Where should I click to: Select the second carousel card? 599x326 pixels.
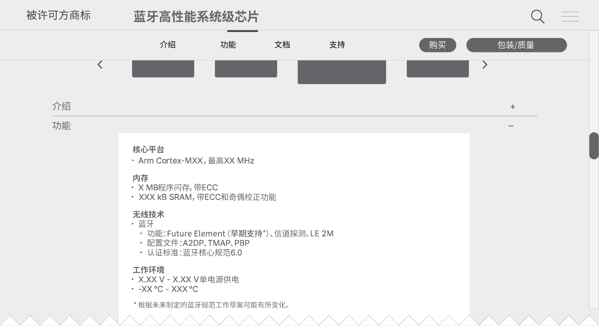246,68
